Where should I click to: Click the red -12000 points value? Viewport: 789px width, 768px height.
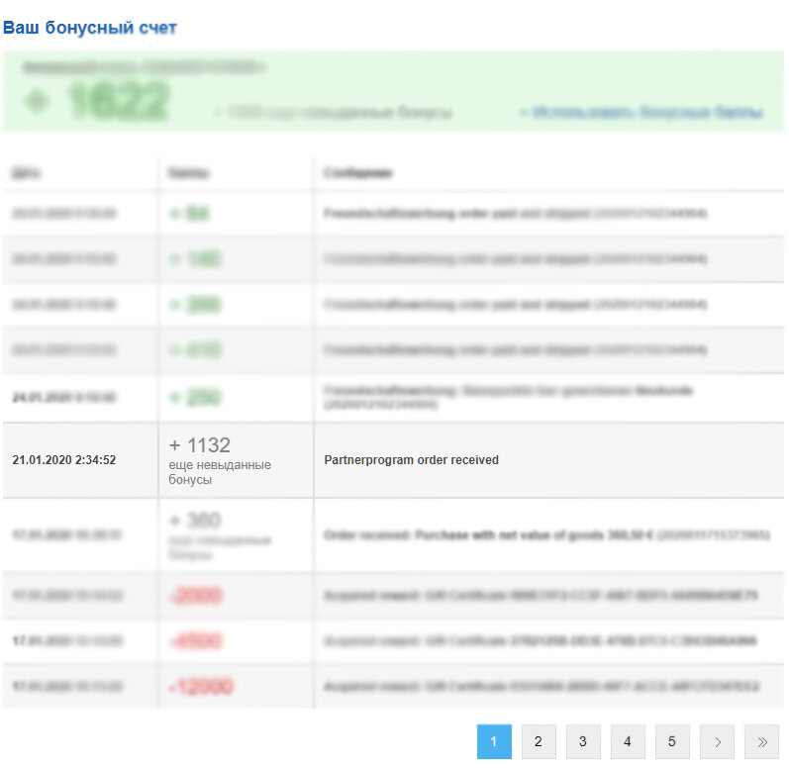coord(201,687)
